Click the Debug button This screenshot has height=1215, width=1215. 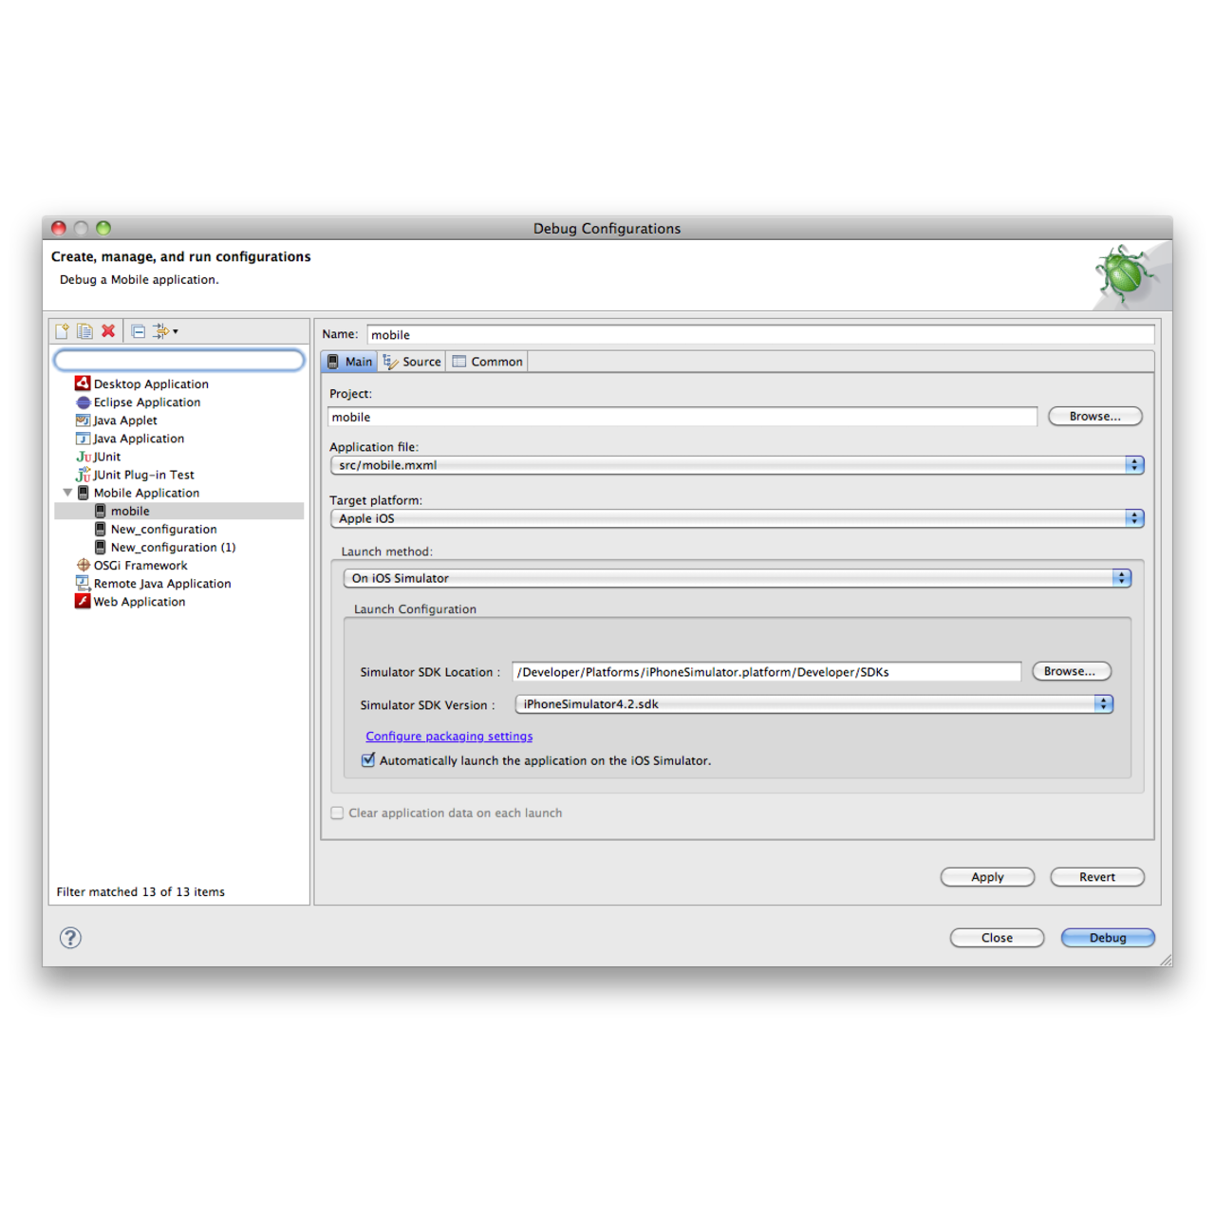(x=1107, y=938)
